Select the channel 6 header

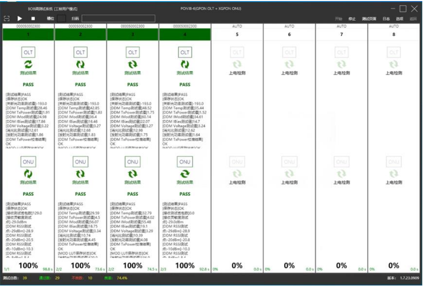289,34
